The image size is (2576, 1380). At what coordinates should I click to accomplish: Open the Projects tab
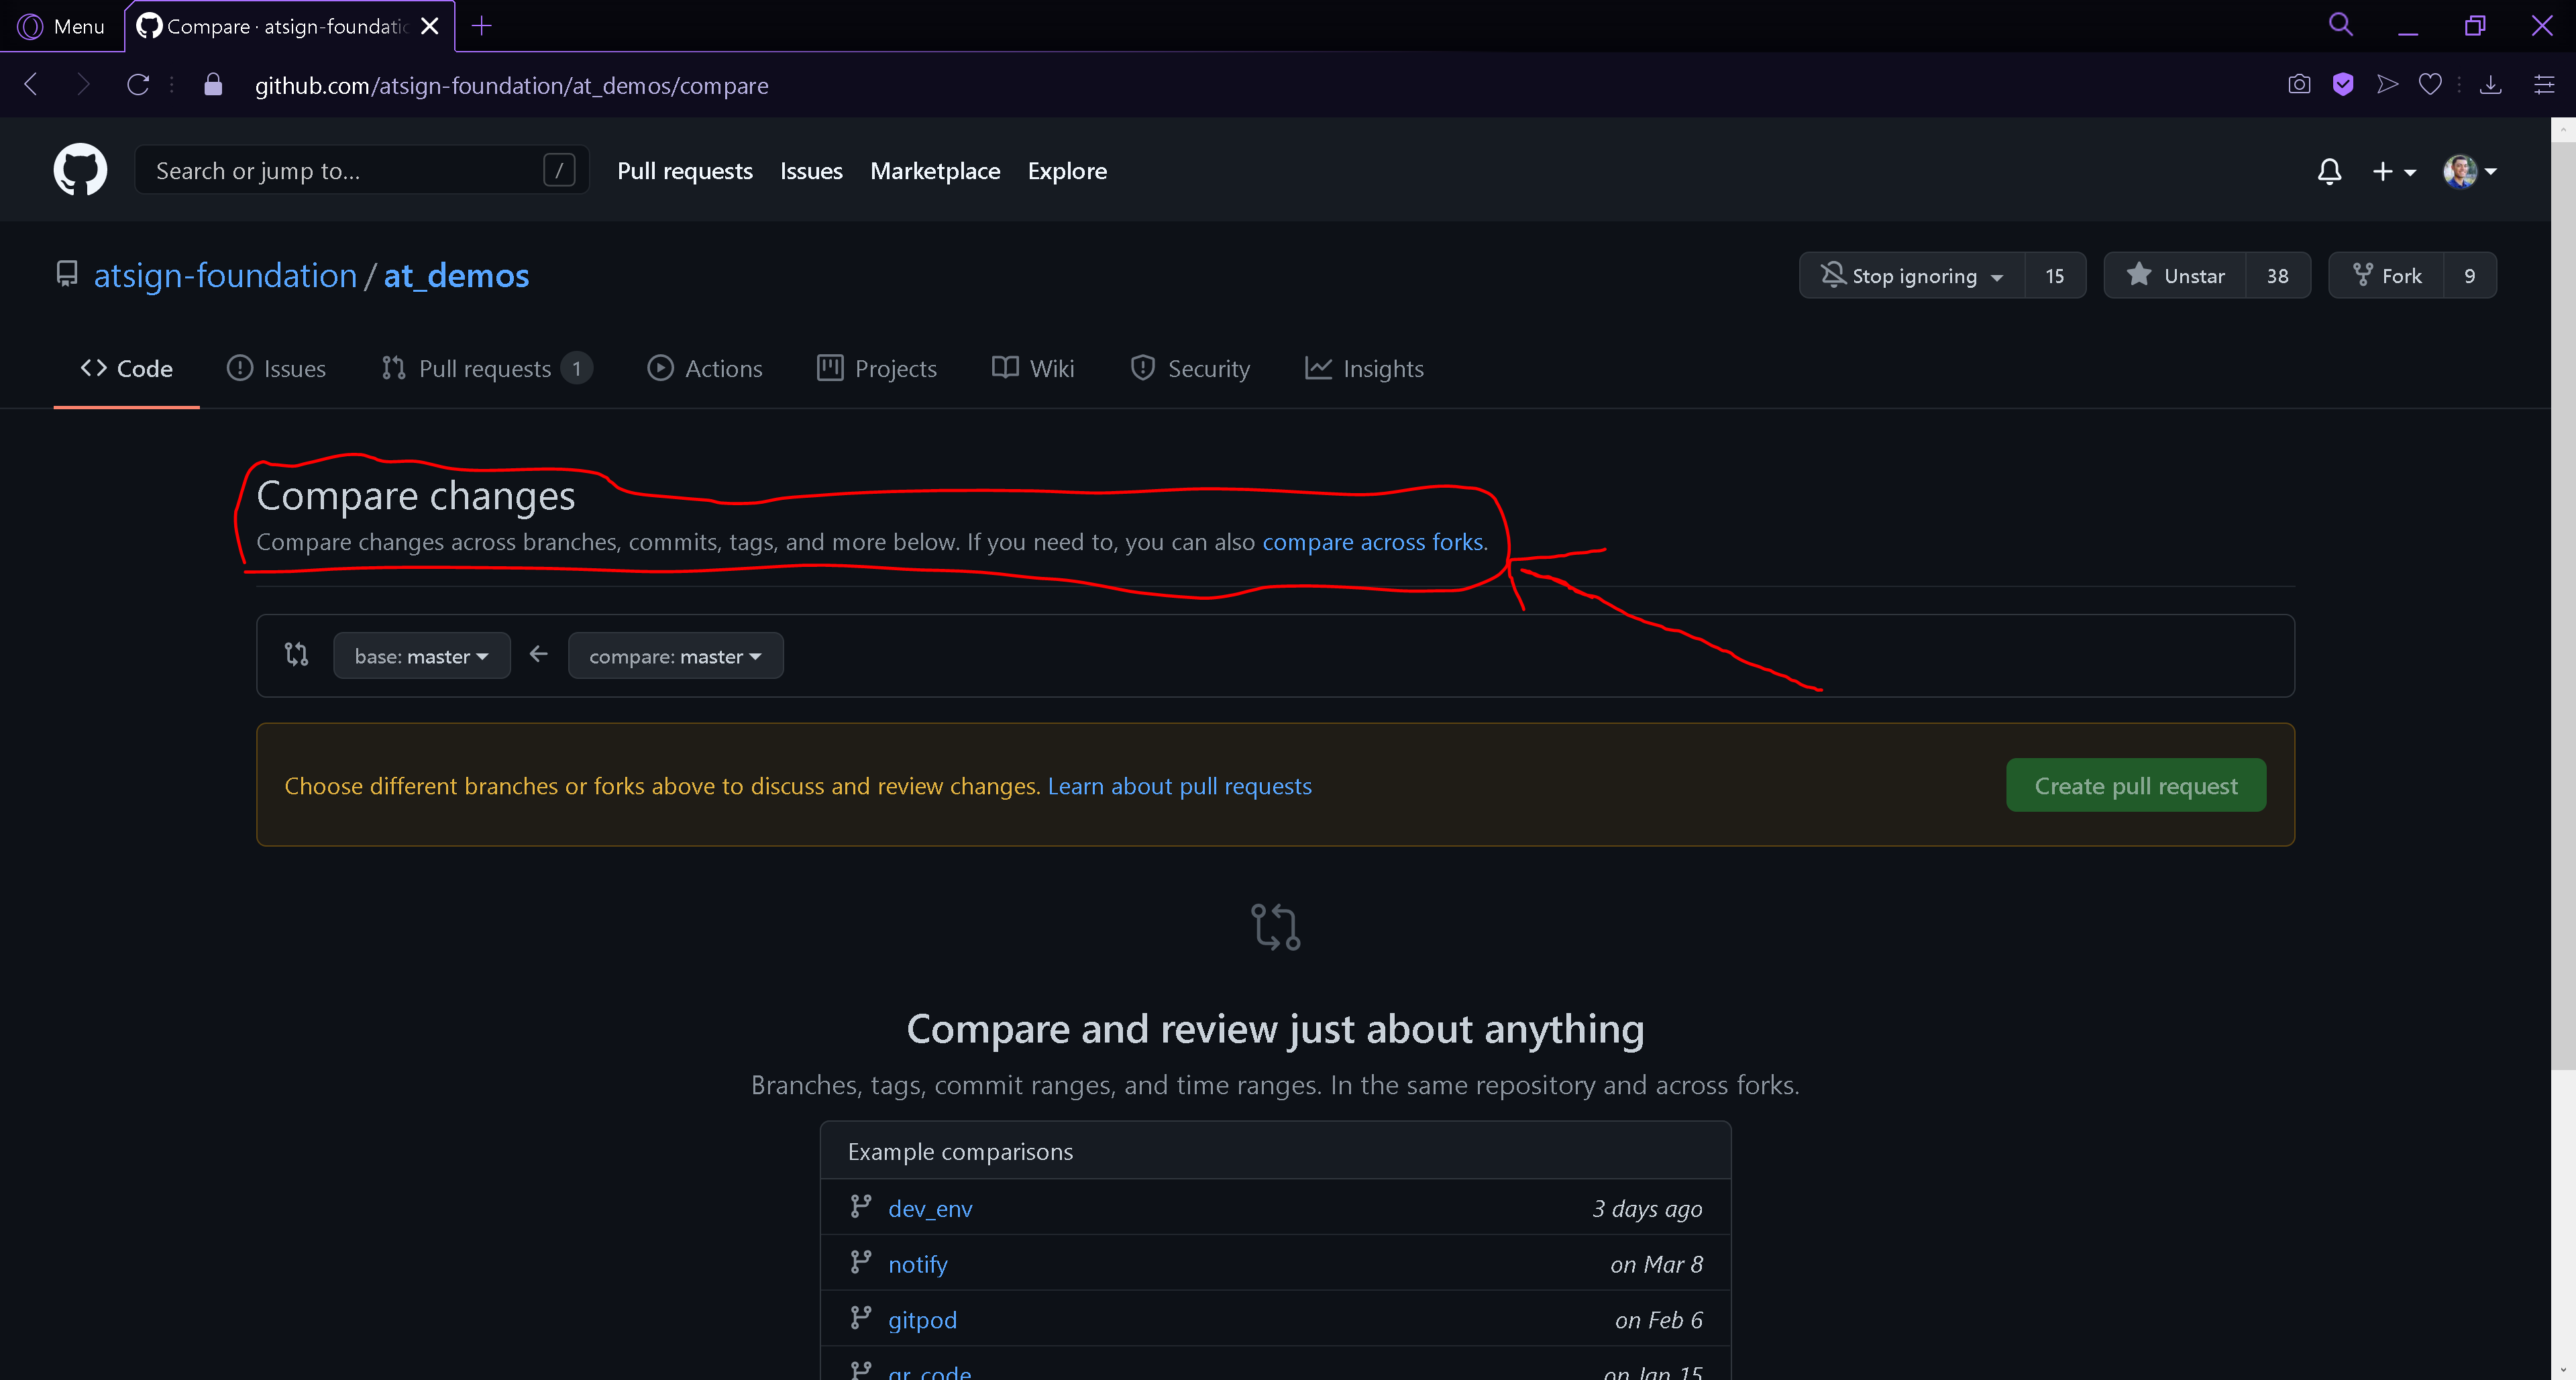click(x=877, y=369)
